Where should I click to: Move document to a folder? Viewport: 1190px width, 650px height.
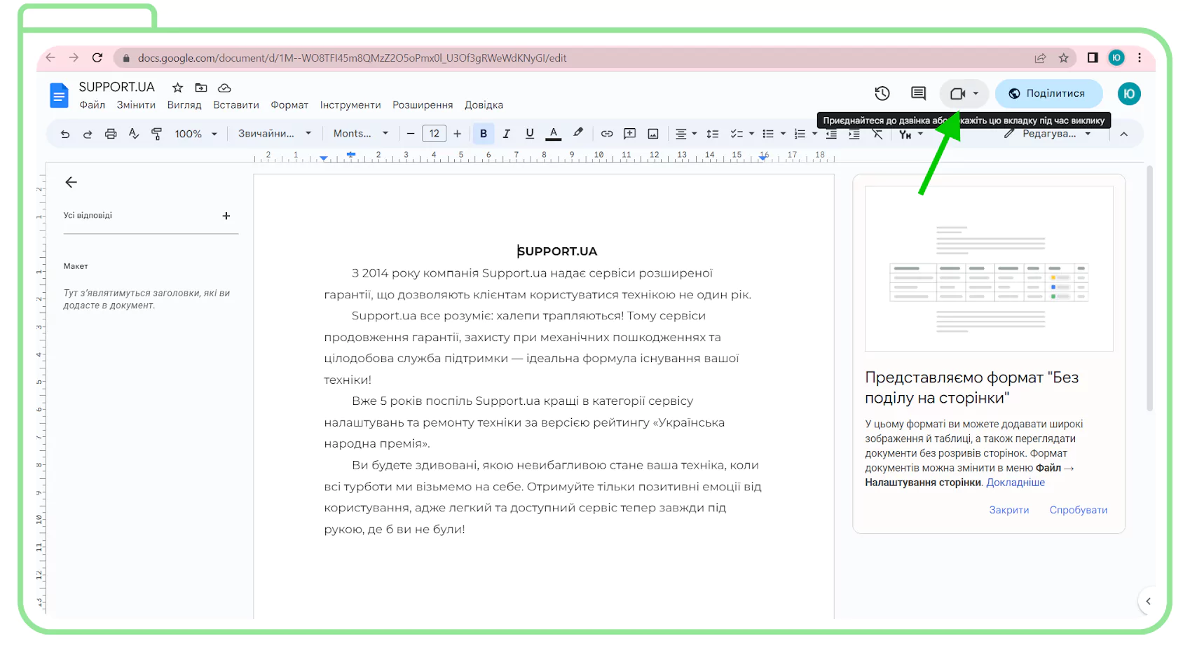(201, 88)
